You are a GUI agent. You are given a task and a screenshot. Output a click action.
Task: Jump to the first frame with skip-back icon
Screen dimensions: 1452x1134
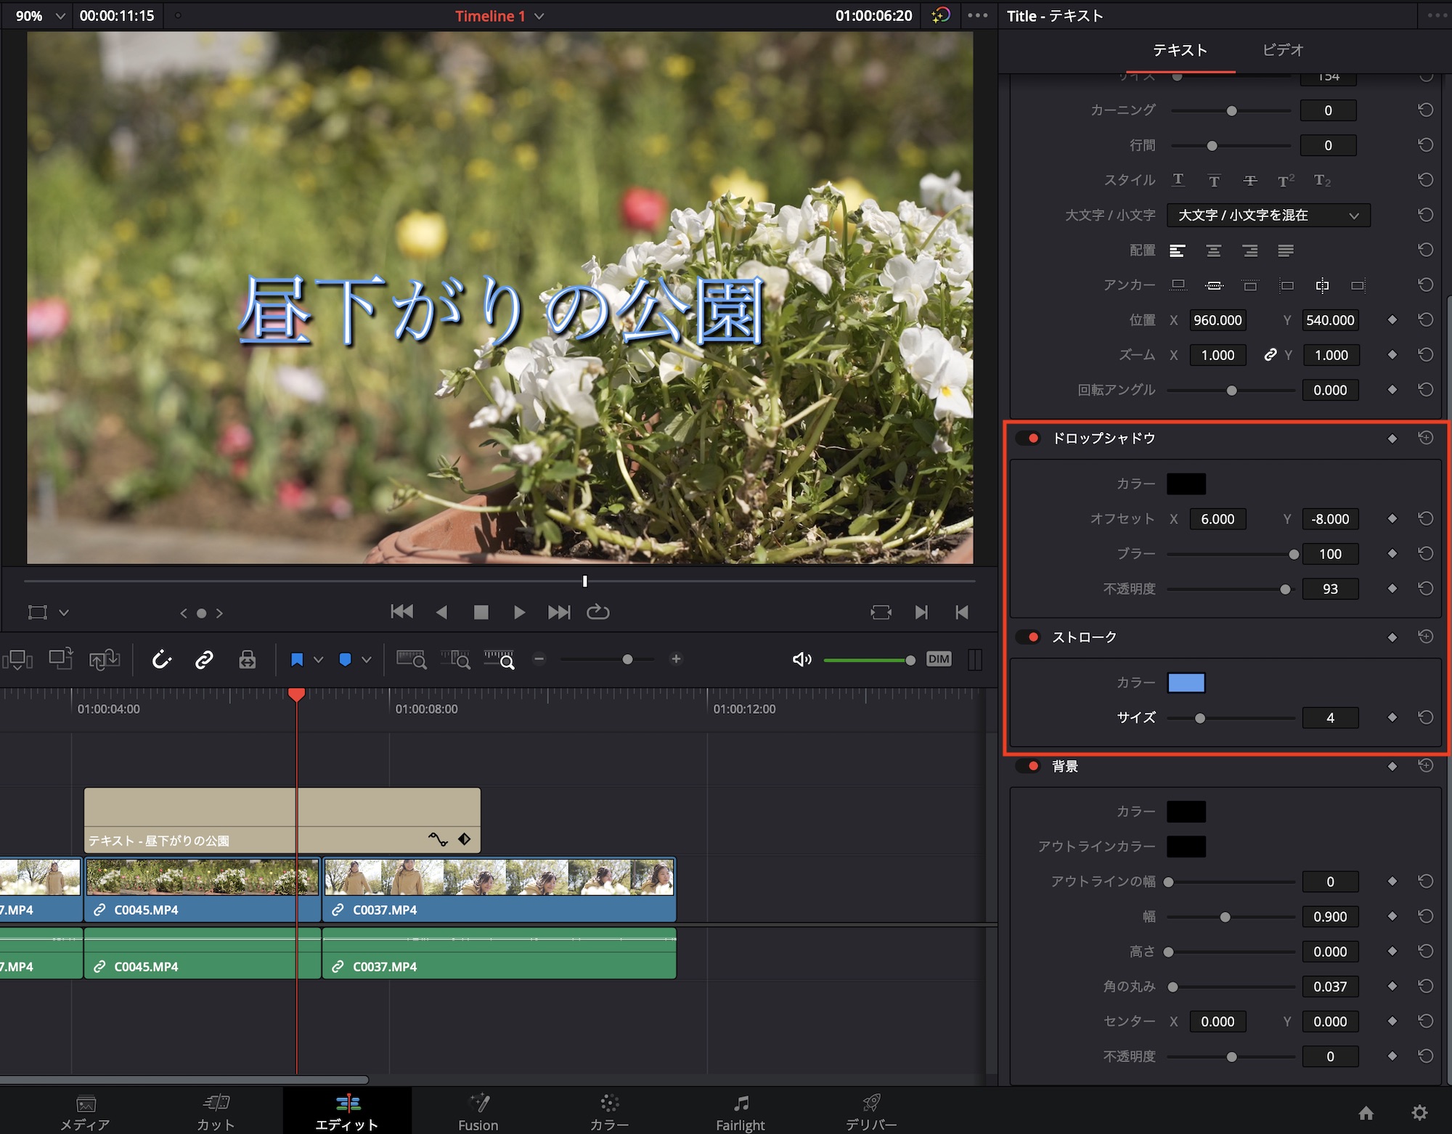point(401,612)
